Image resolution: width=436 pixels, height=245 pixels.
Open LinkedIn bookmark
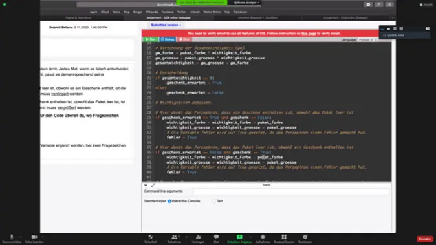pyautogui.click(x=195, y=12)
